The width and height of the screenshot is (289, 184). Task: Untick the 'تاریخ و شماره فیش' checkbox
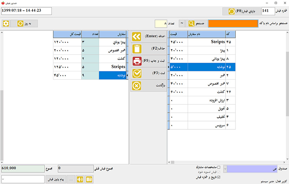click(219, 177)
